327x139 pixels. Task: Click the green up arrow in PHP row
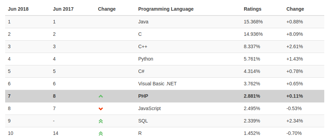[101, 96]
